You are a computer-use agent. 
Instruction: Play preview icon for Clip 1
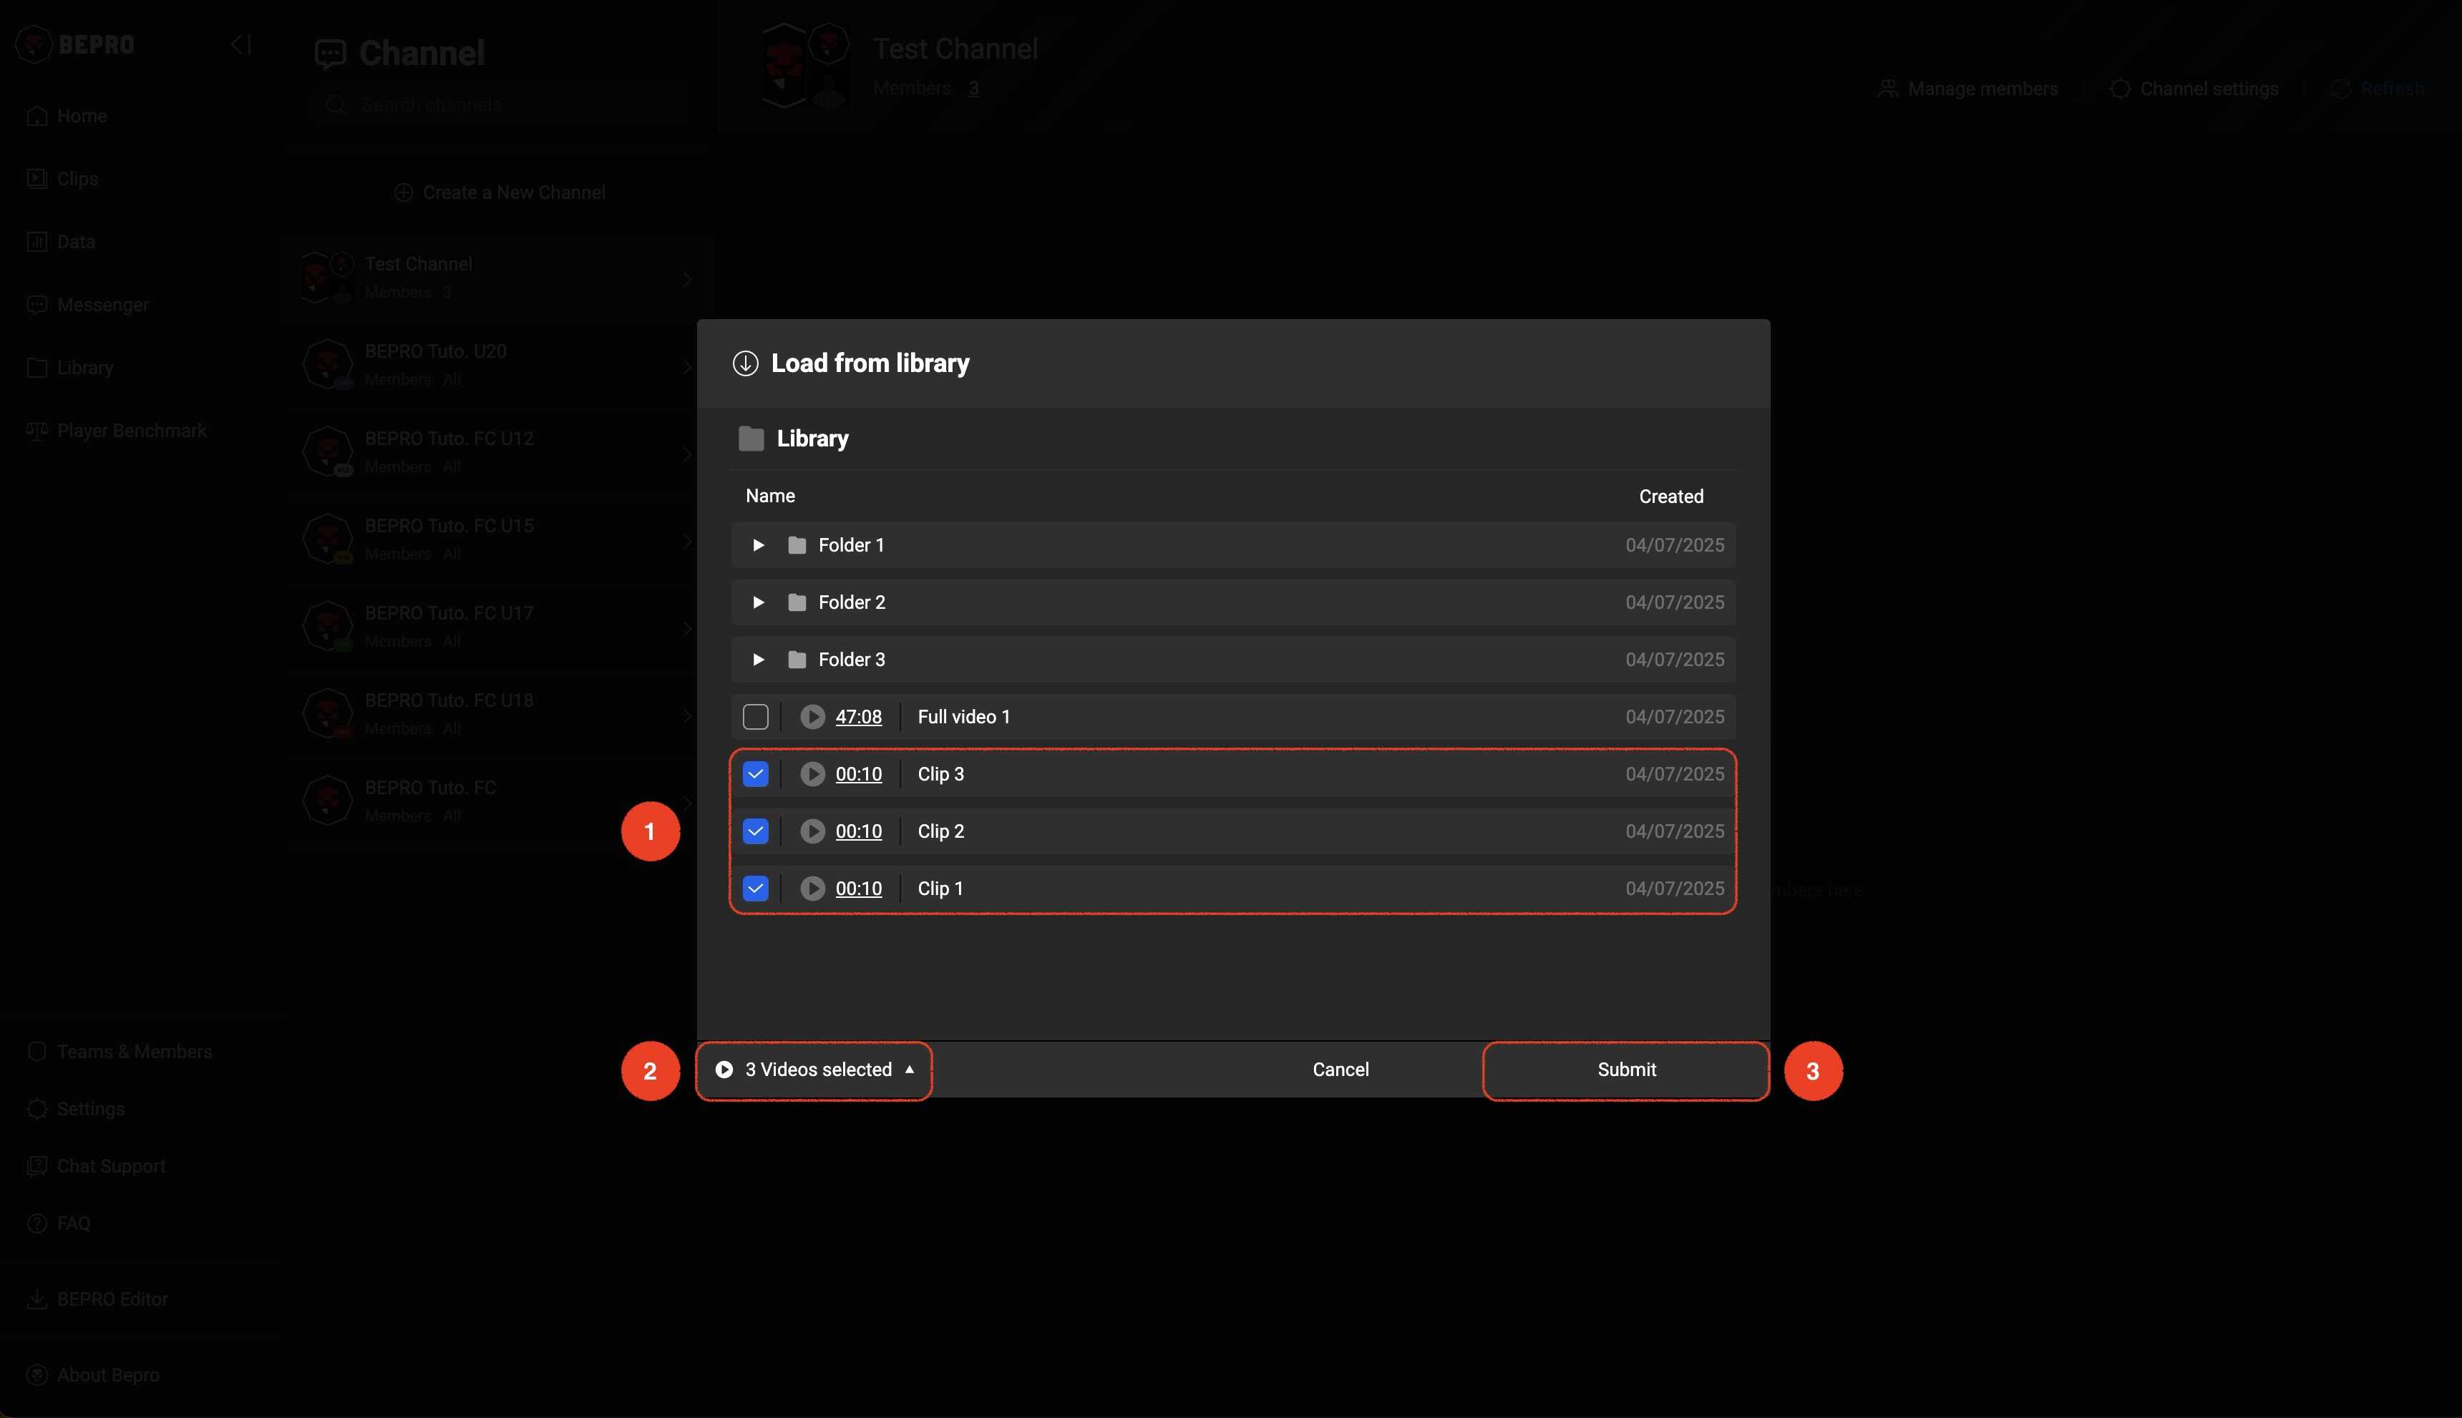[812, 888]
